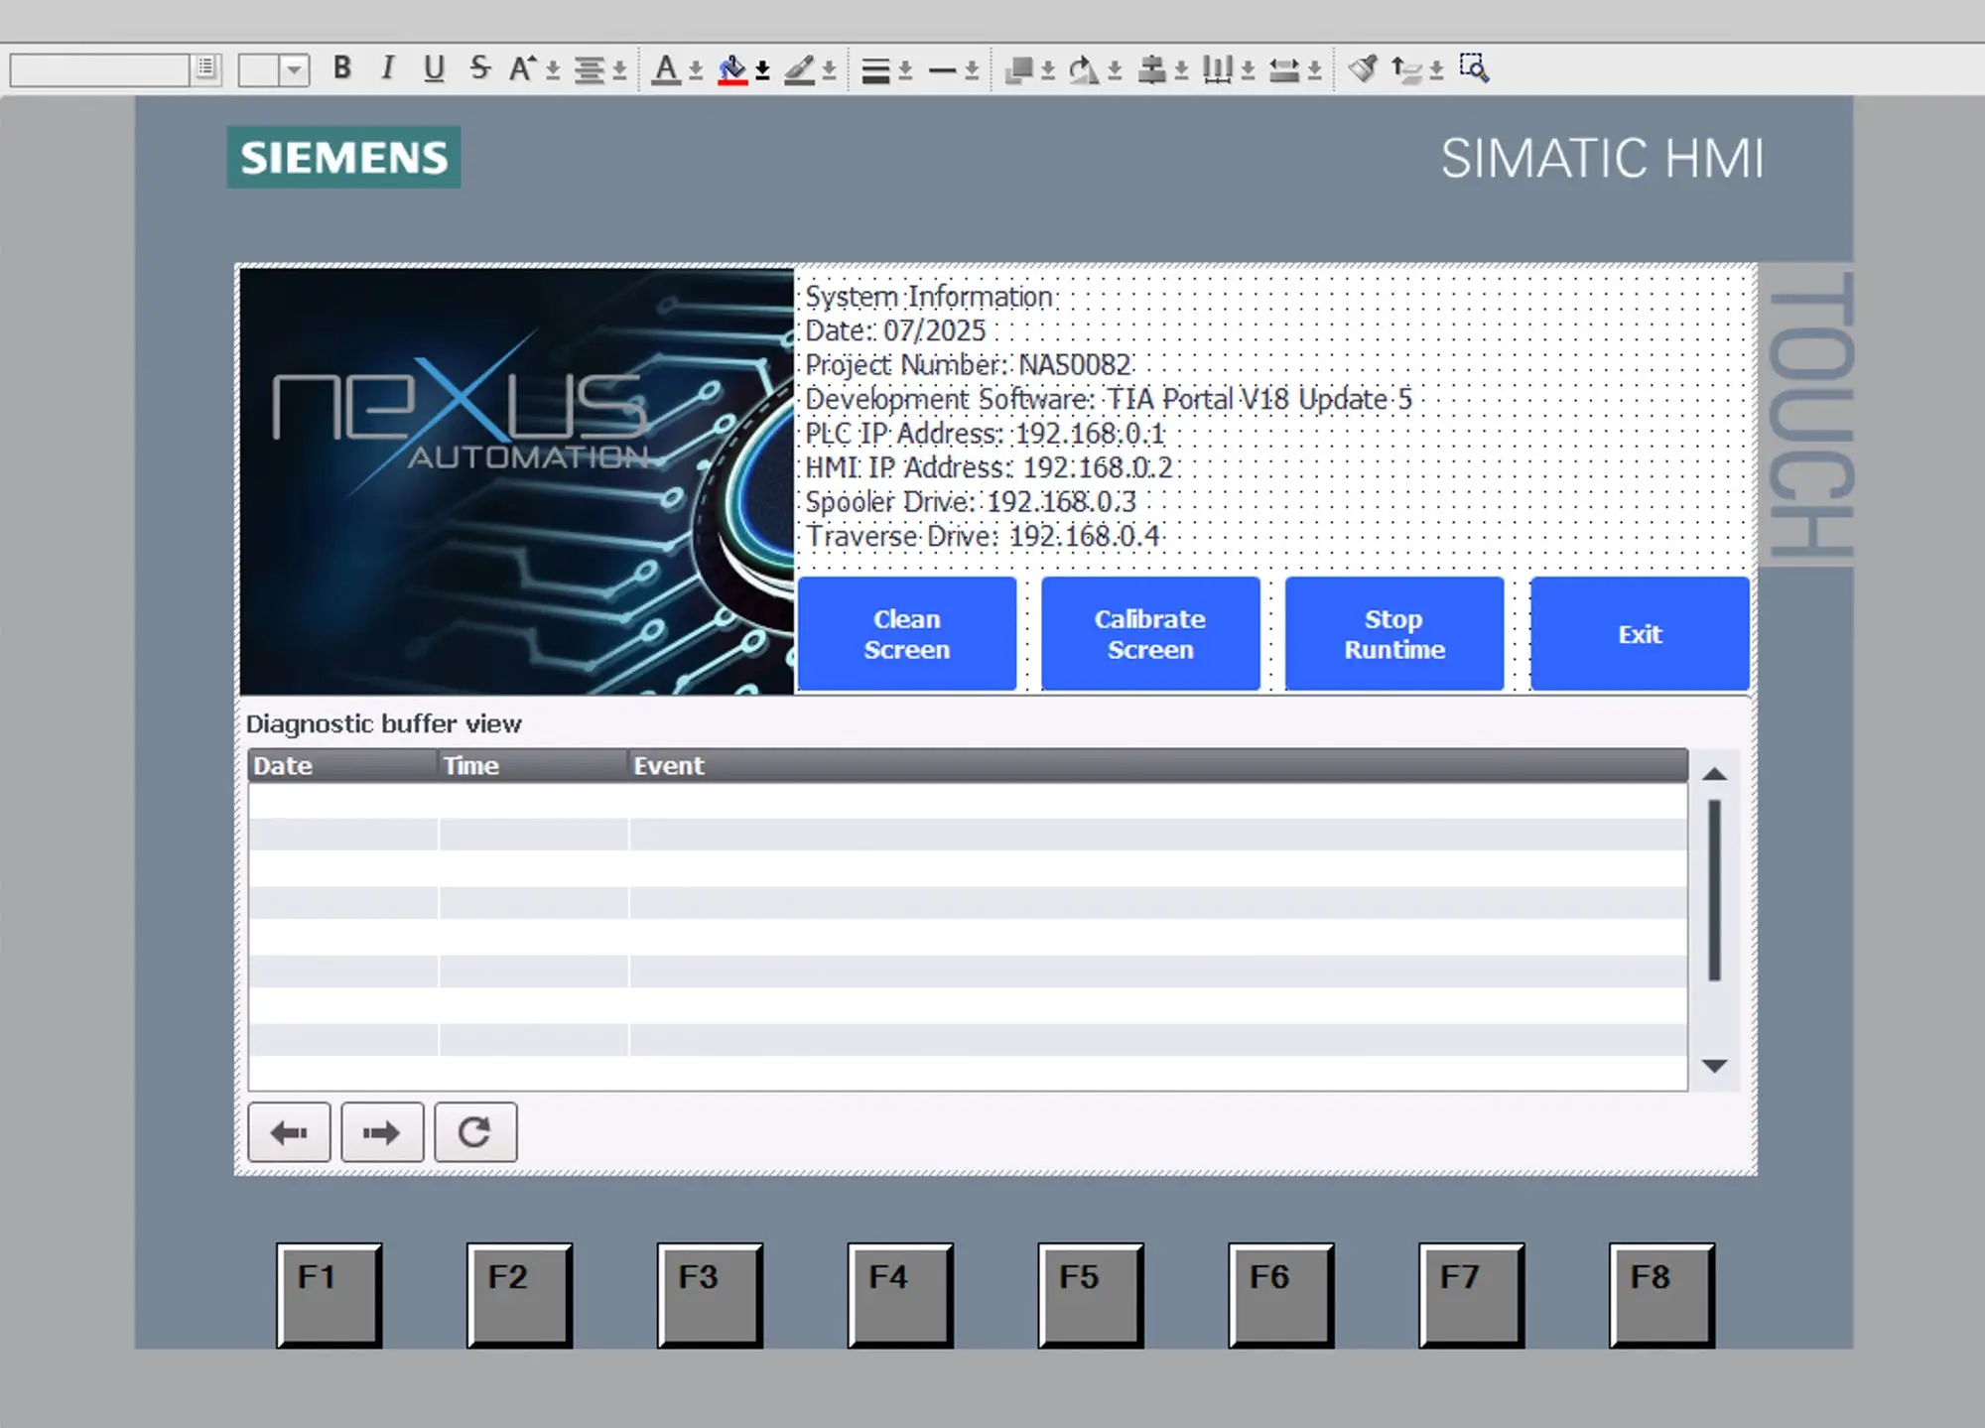The image size is (1985, 1428).
Task: Click the vertical center alignment icon
Action: pyautogui.click(x=1151, y=67)
